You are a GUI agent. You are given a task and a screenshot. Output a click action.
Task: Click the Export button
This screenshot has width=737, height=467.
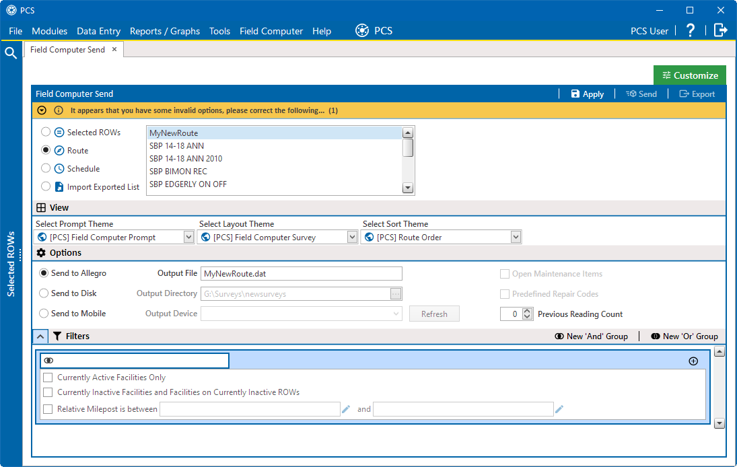[697, 94]
